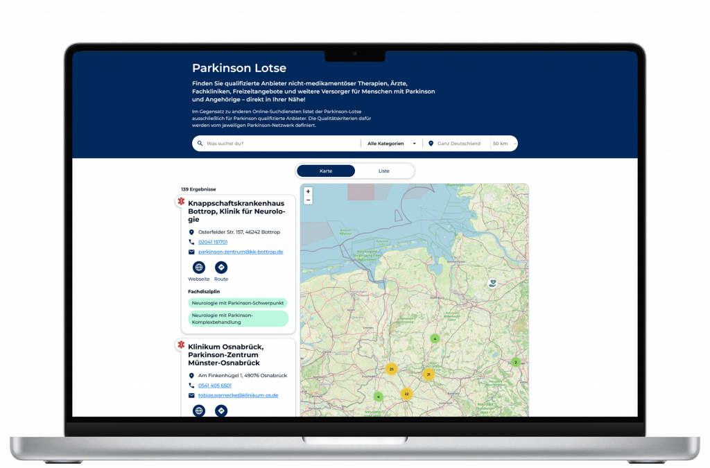Open the 'Alle Kategorien' dropdown
The image size is (710, 468).
click(392, 144)
